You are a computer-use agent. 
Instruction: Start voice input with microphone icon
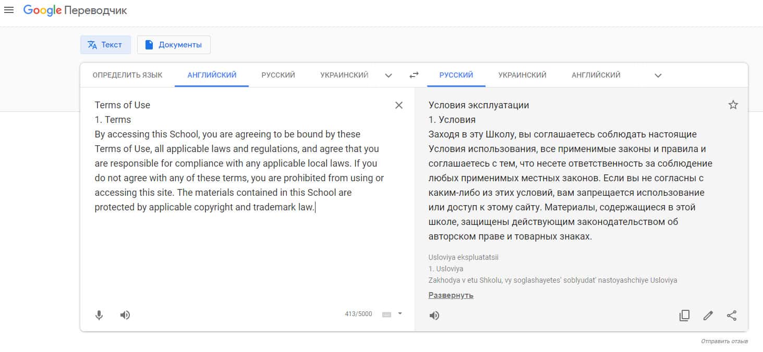point(99,315)
